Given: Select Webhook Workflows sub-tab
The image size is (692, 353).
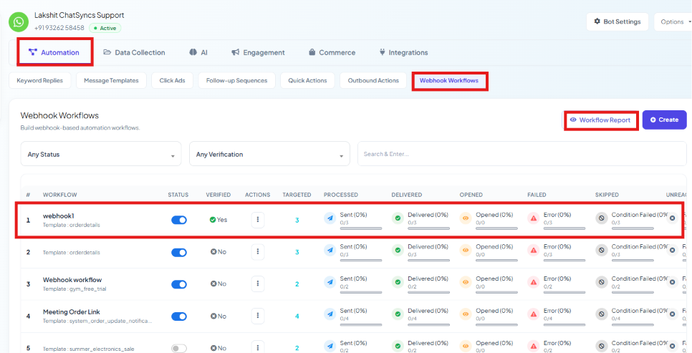Looking at the screenshot, I should pyautogui.click(x=449, y=81).
